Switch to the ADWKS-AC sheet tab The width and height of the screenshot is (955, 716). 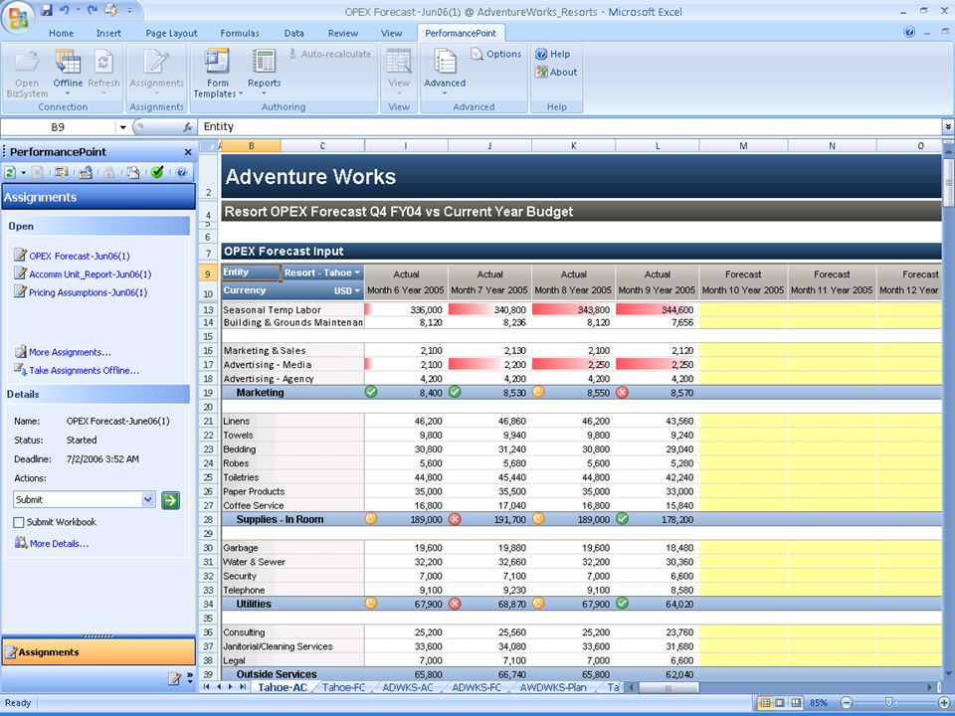(x=408, y=687)
